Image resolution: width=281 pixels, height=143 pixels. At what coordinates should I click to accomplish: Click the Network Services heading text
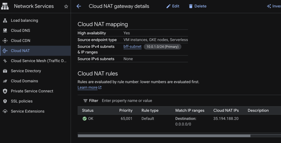point(34,6)
